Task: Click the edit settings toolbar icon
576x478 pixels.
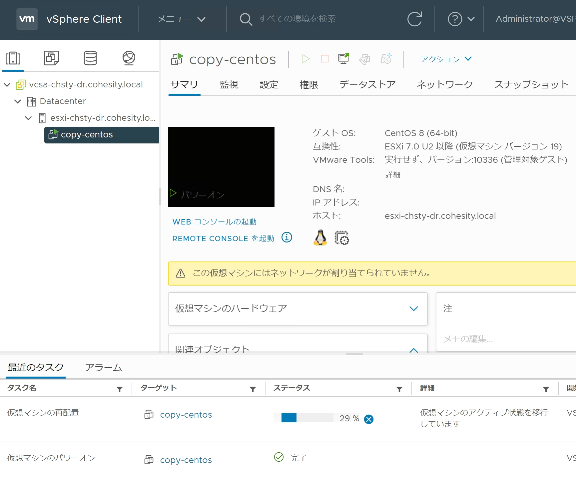Action: point(365,59)
